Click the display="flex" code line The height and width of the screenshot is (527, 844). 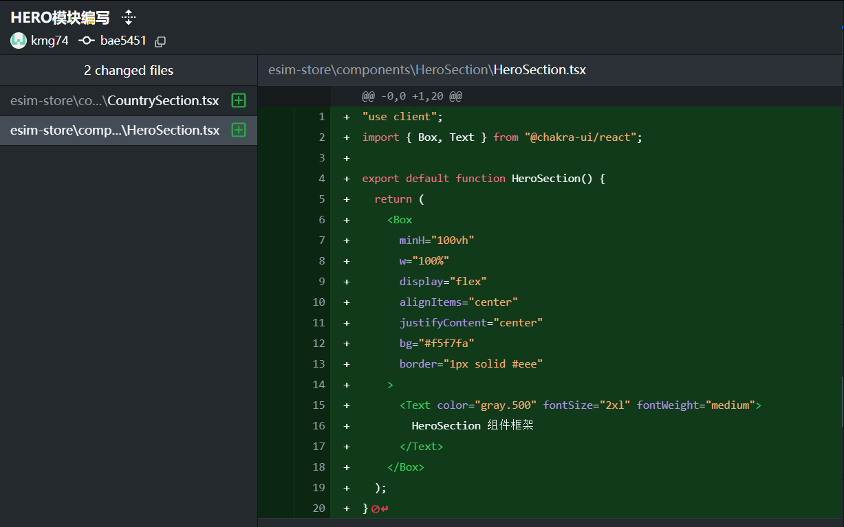tap(443, 282)
